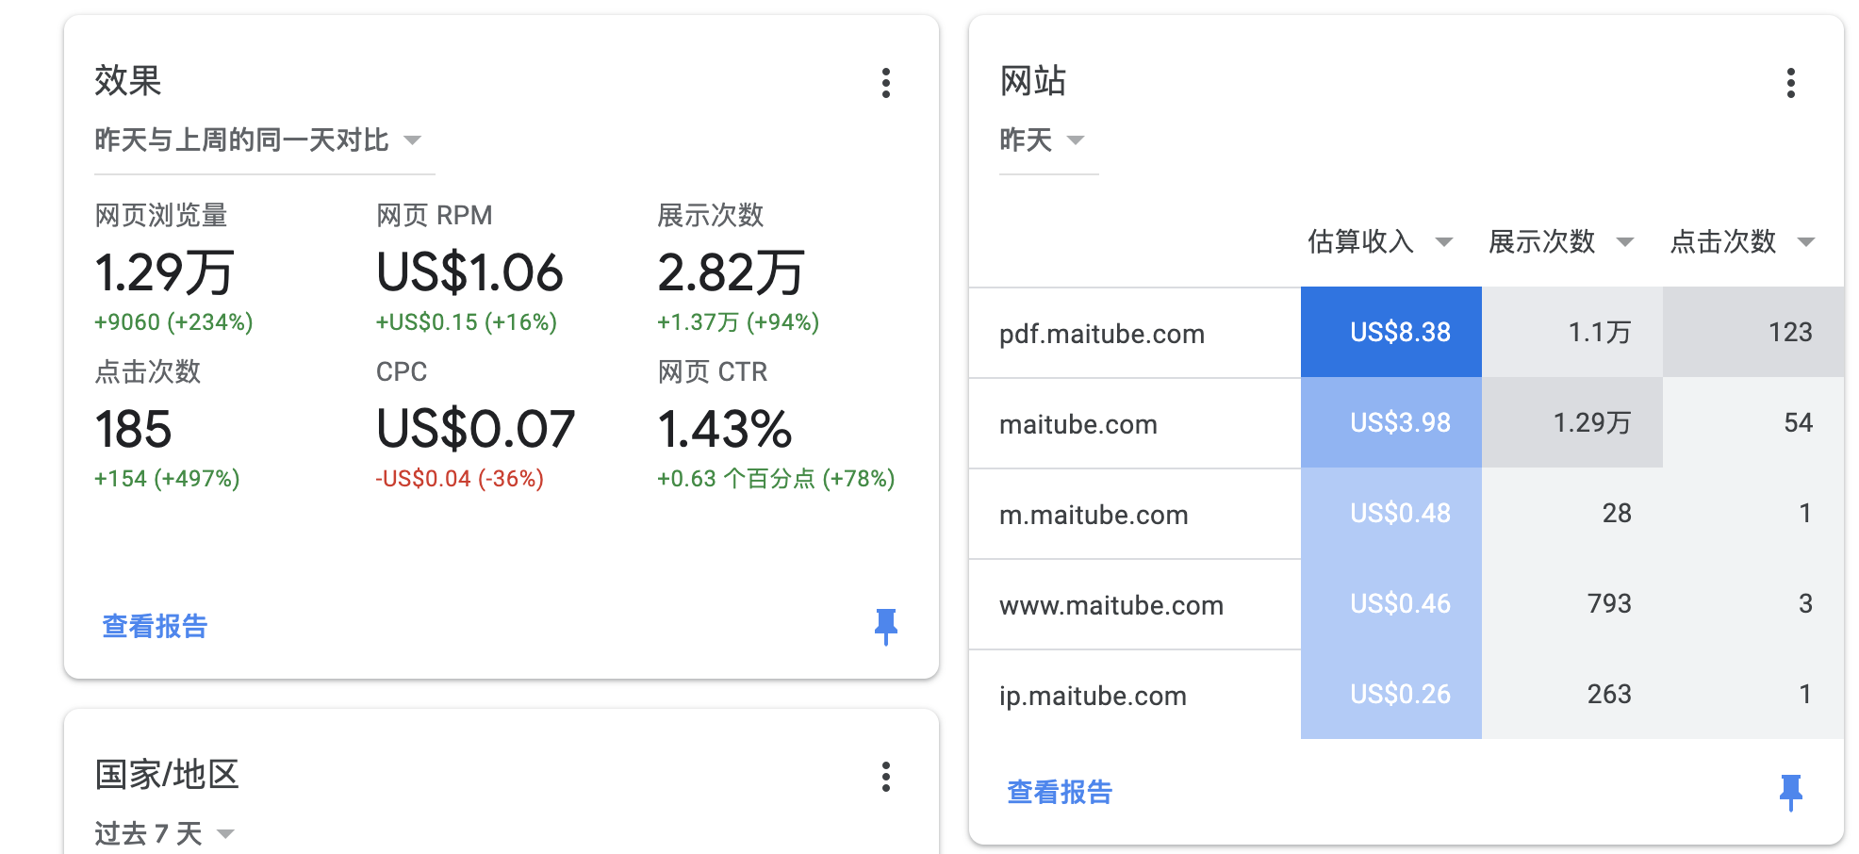
Task: Click the US$3.98 revenue cell
Action: [1391, 422]
